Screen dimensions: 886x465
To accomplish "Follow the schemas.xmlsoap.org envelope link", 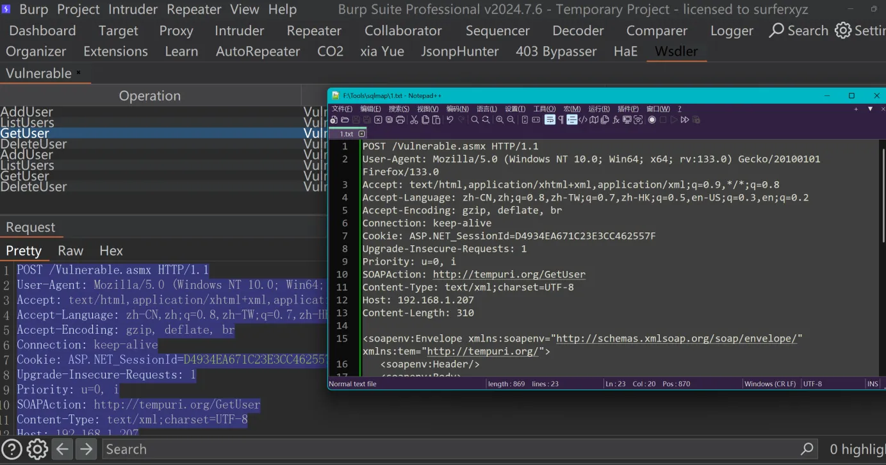I will click(x=677, y=338).
